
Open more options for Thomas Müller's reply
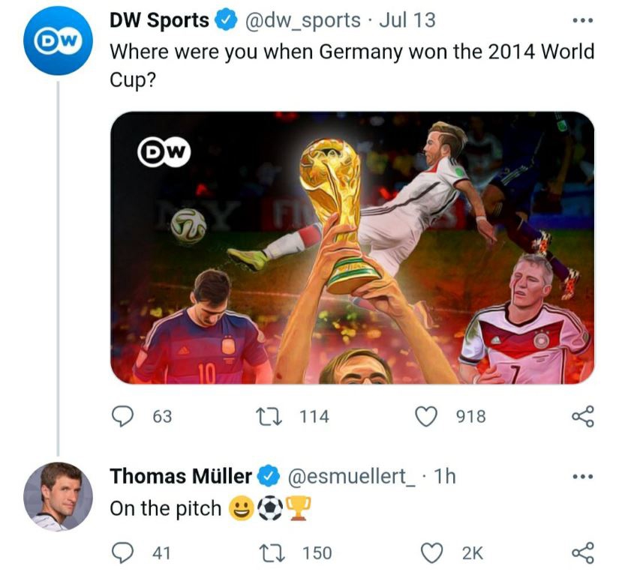coord(582,476)
